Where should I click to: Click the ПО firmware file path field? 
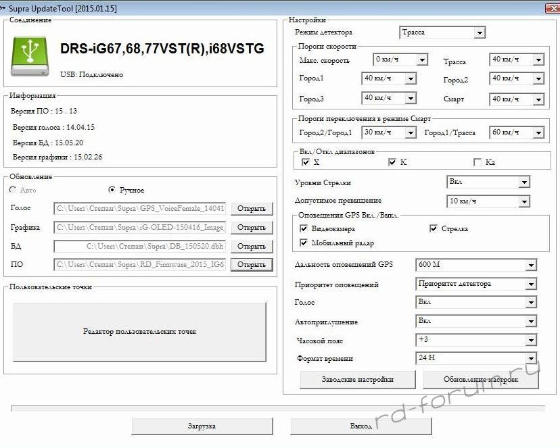140,265
